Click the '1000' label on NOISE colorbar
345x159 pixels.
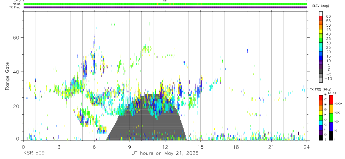click(337, 113)
